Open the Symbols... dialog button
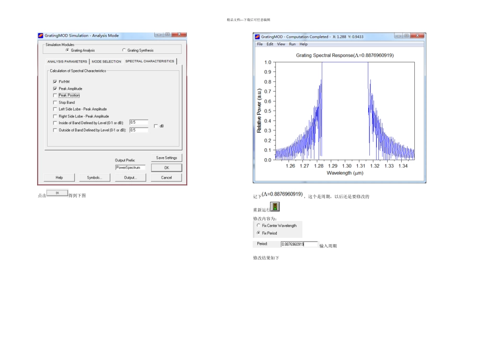Image resolution: width=497 pixels, height=352 pixels. pyautogui.click(x=95, y=178)
